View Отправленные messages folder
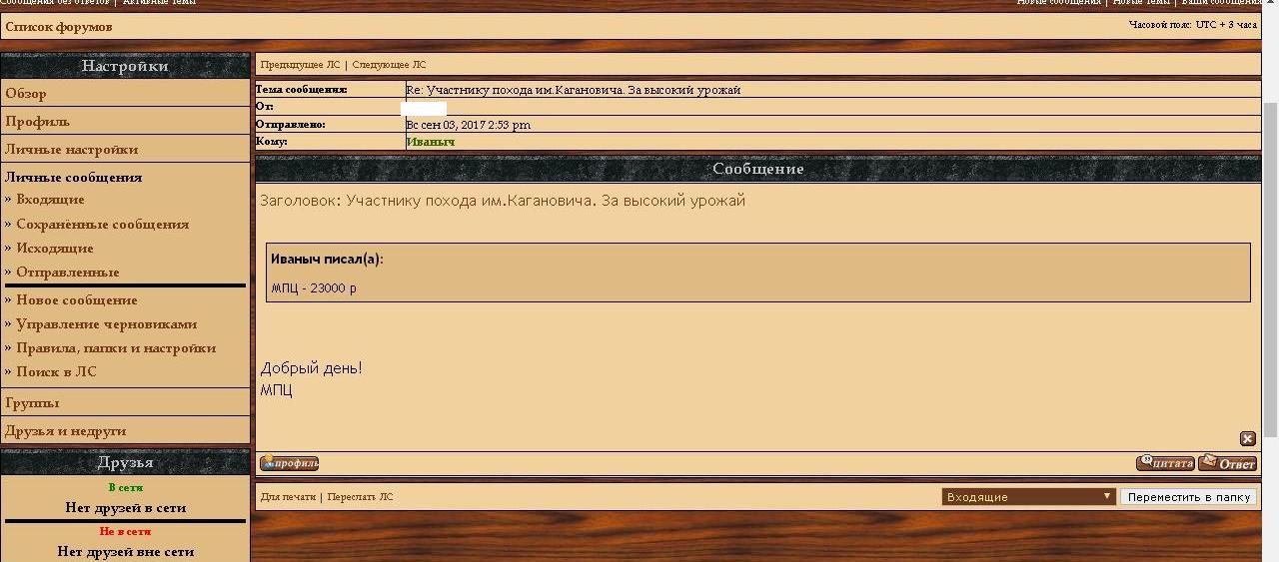 [67, 273]
